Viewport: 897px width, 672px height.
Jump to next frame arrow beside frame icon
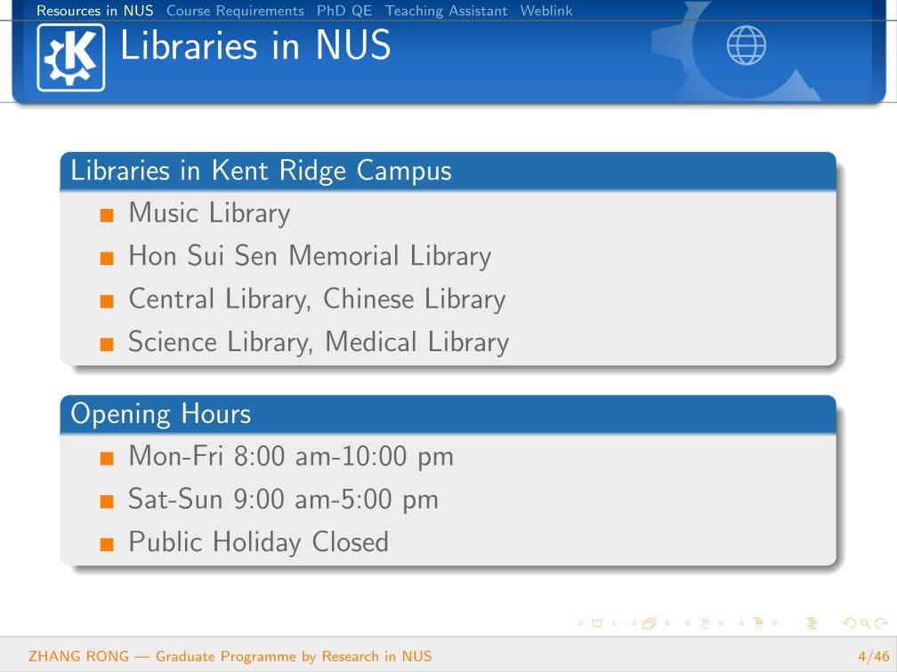point(667,623)
